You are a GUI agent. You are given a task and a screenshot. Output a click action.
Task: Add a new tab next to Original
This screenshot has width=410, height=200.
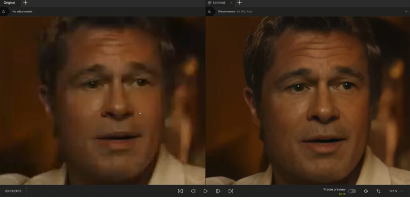tap(25, 3)
